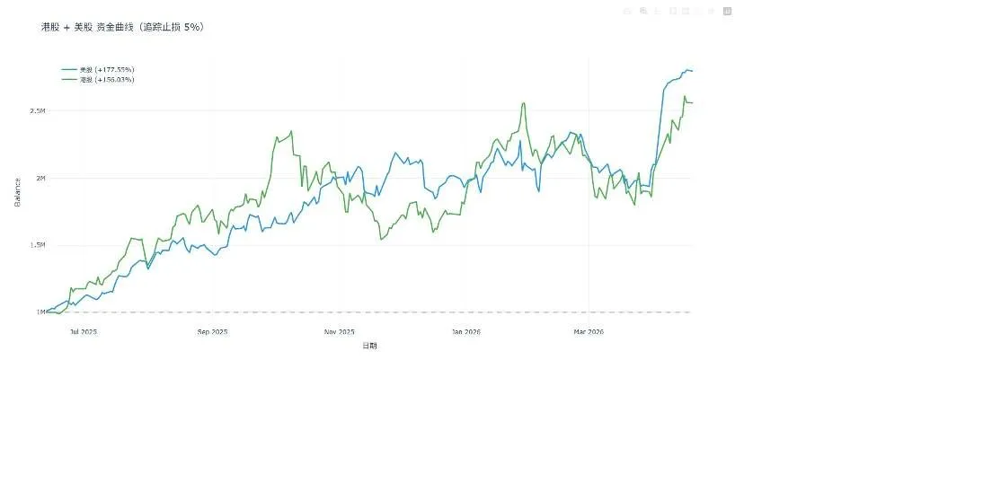Viewport: 1001px width, 492px height.
Task: Open the Plotly logo icon in modebar
Action: point(727,11)
